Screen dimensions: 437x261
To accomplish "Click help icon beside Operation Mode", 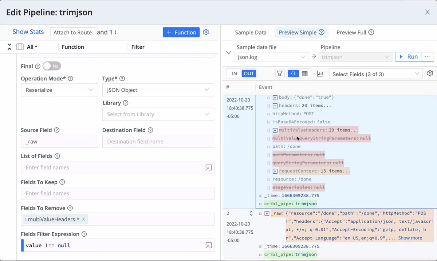I will (71, 79).
